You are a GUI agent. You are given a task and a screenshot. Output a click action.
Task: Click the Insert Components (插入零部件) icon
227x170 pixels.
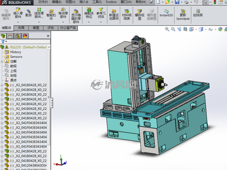pos(18,13)
